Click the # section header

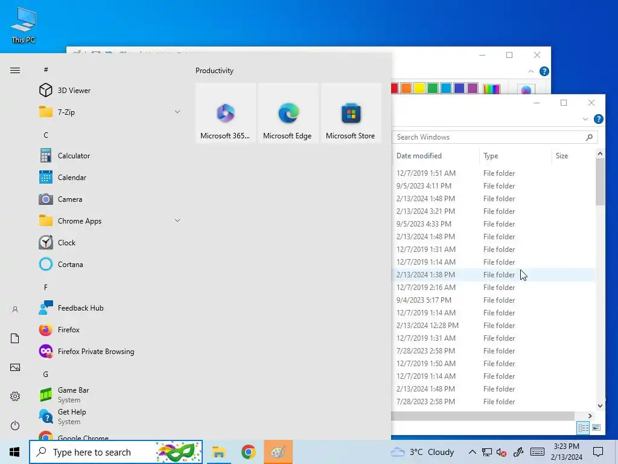46,69
